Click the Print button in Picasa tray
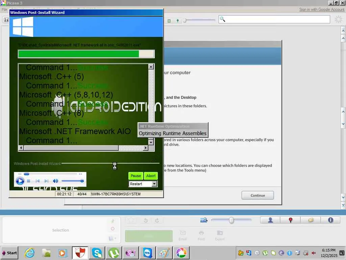Viewport: 346px width, 260px height. (201, 235)
